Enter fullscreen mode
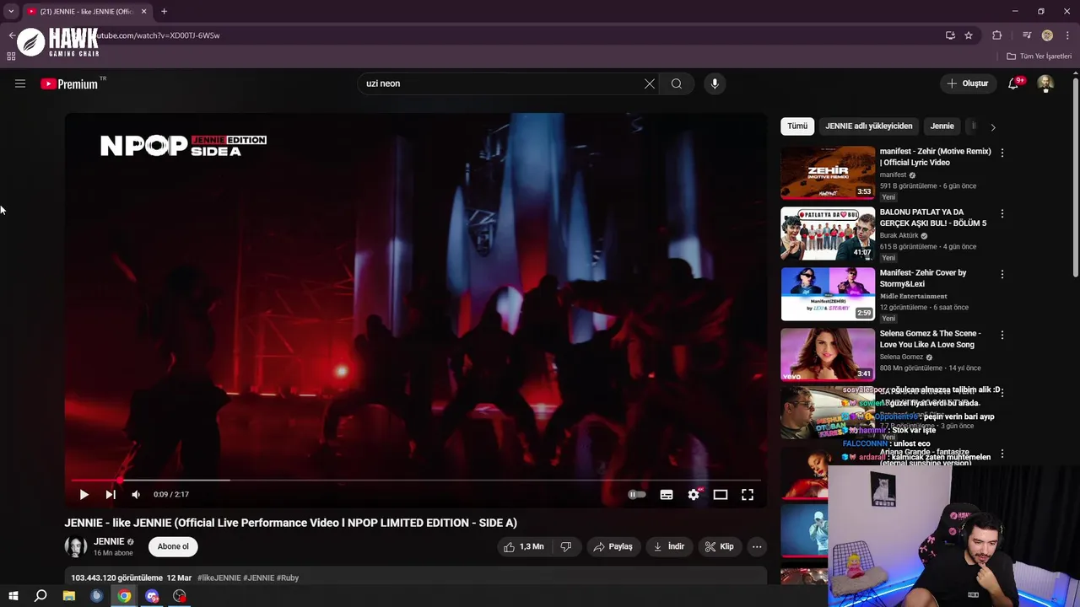Viewport: 1080px width, 607px height. coord(748,495)
